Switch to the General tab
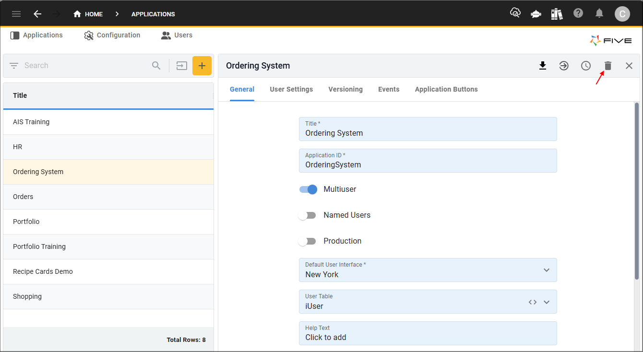Screen dimensions: 643x352 coord(242,90)
